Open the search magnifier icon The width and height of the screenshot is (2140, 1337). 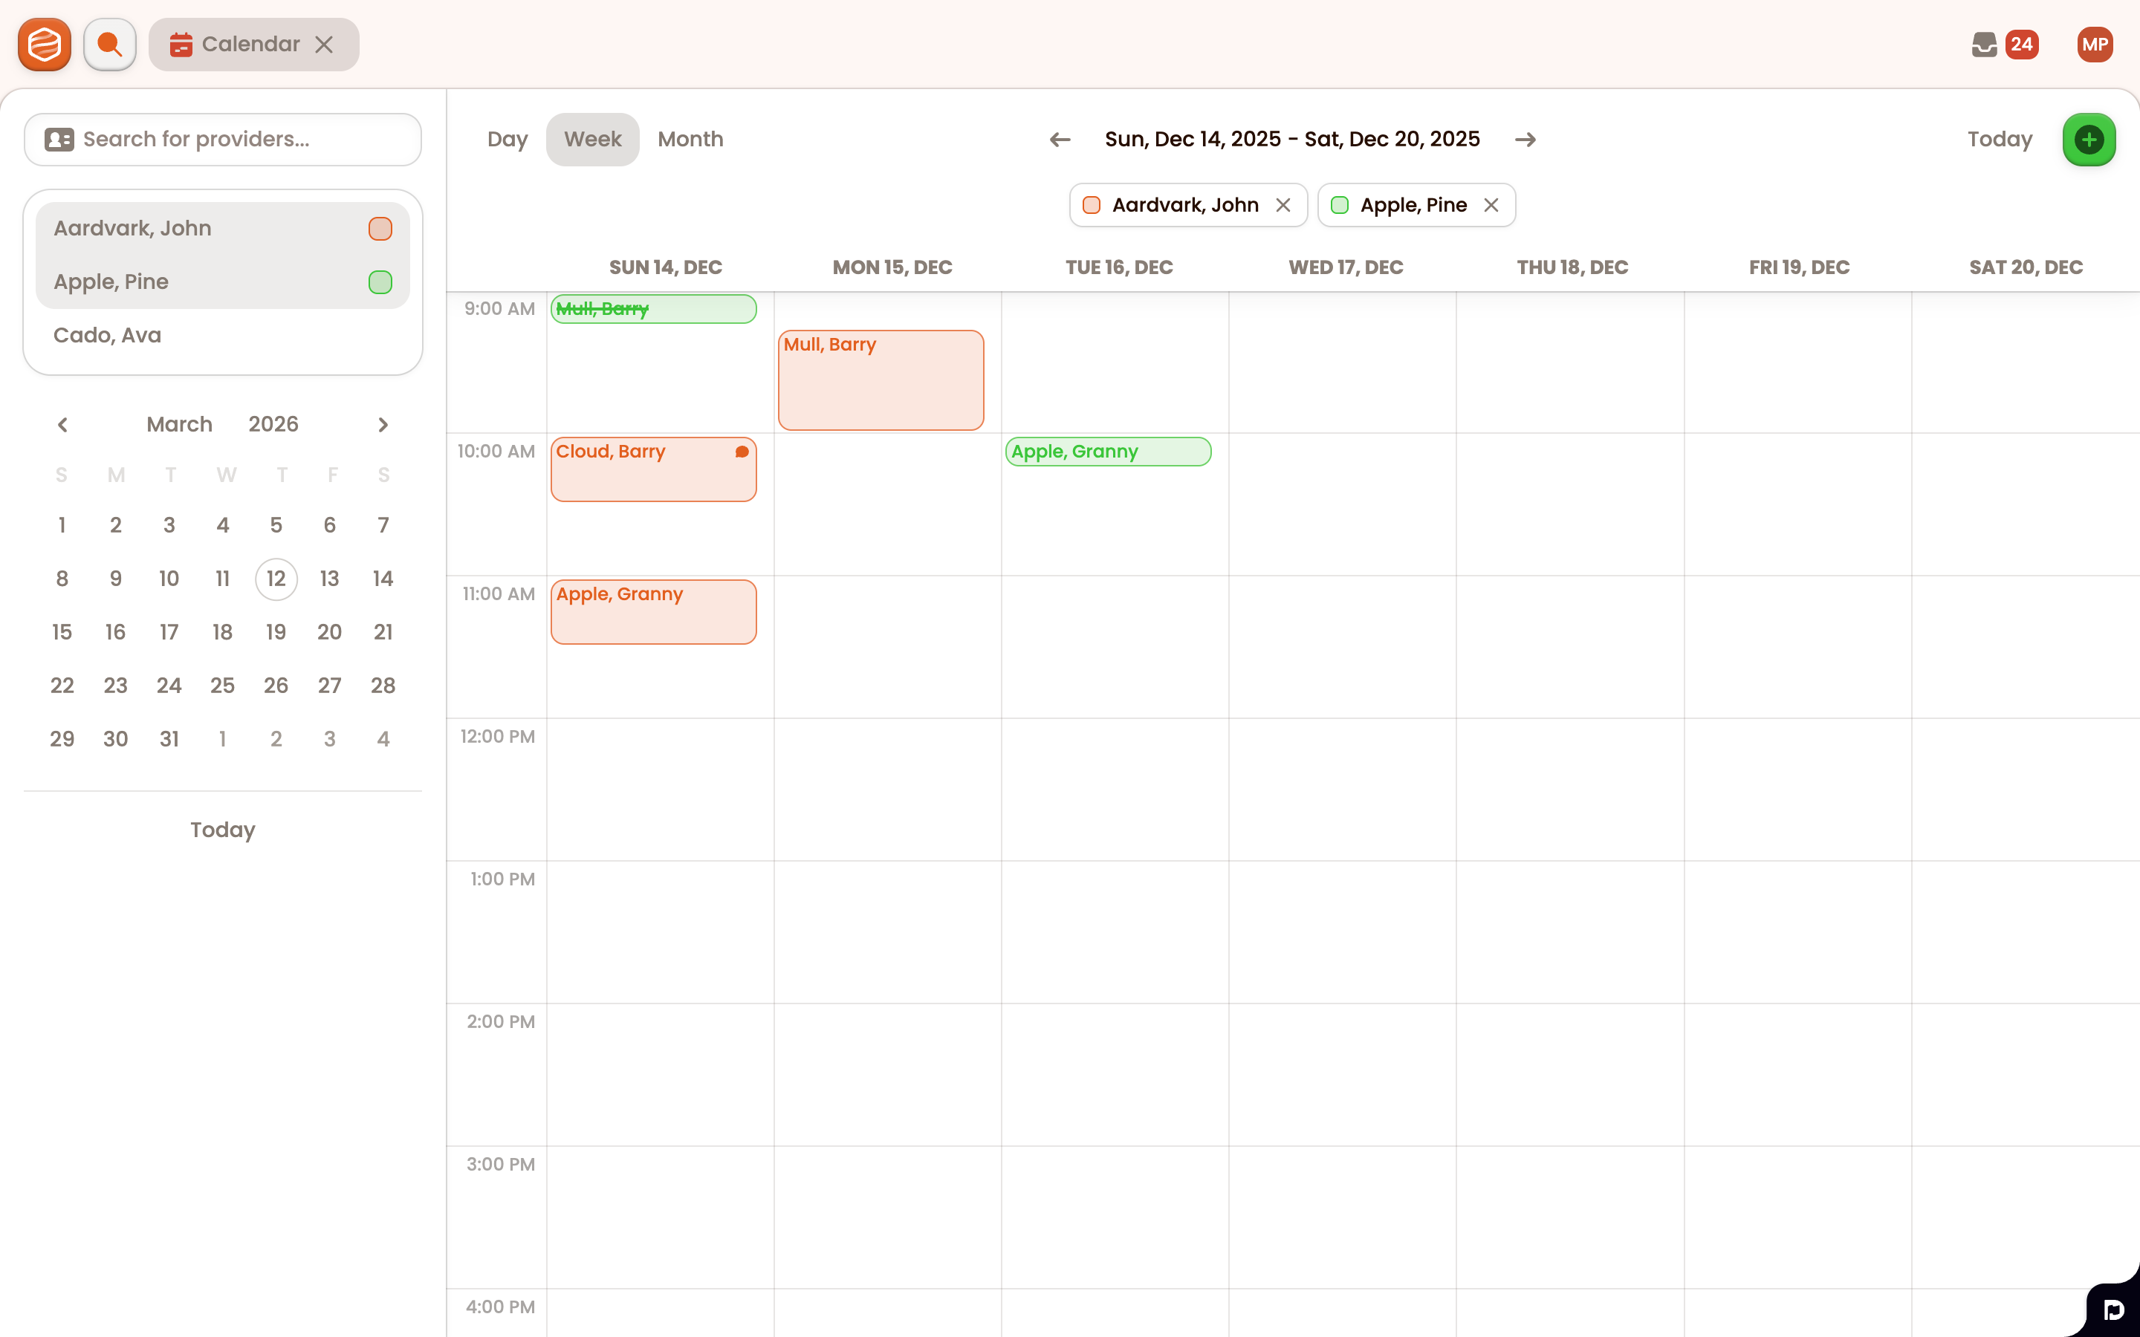pos(110,45)
